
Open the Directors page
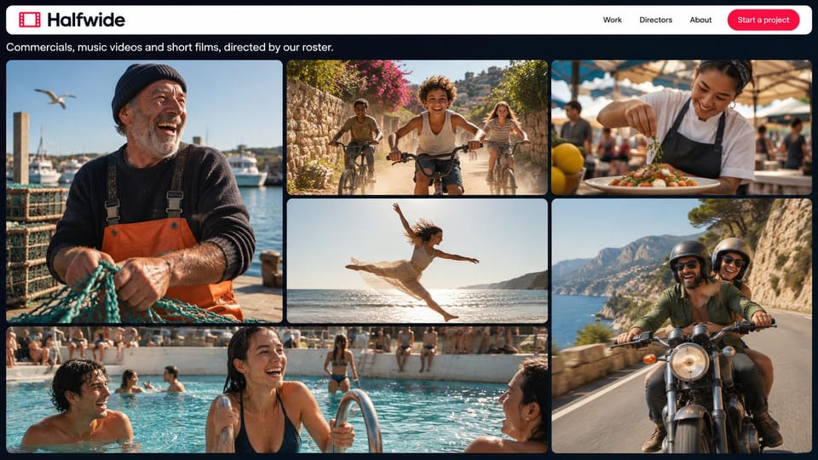[656, 20]
